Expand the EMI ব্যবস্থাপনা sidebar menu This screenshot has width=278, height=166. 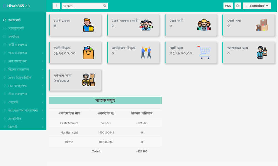point(23,86)
